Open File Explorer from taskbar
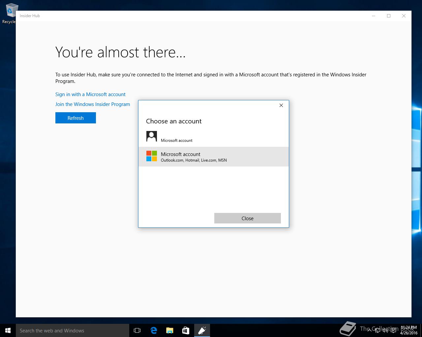This screenshot has width=422, height=337. (x=170, y=330)
